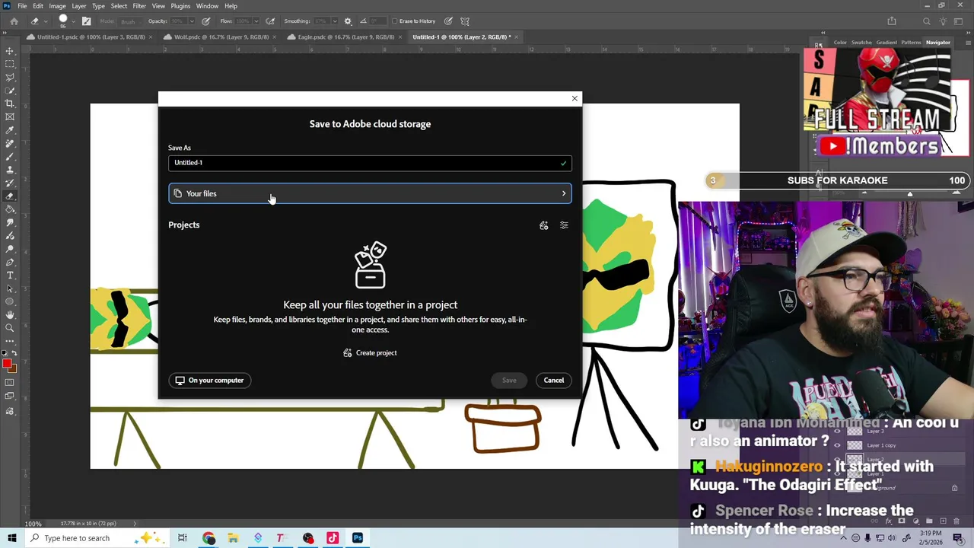Toggle the brush settings panel
974x548 pixels.
86,21
